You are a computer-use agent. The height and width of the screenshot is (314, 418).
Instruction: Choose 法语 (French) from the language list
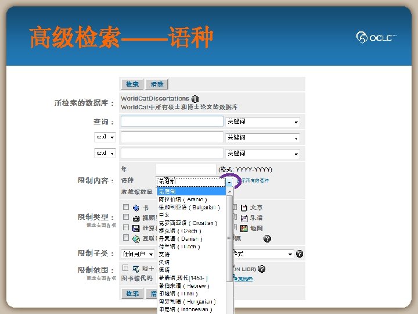coord(191,262)
